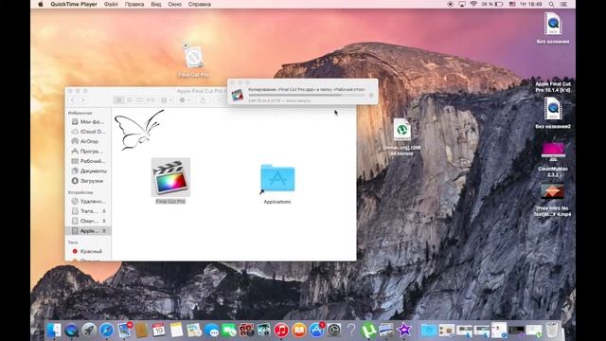The height and width of the screenshot is (341, 606).
Task: Open Photo Booth from the Dock
Action: (246, 331)
